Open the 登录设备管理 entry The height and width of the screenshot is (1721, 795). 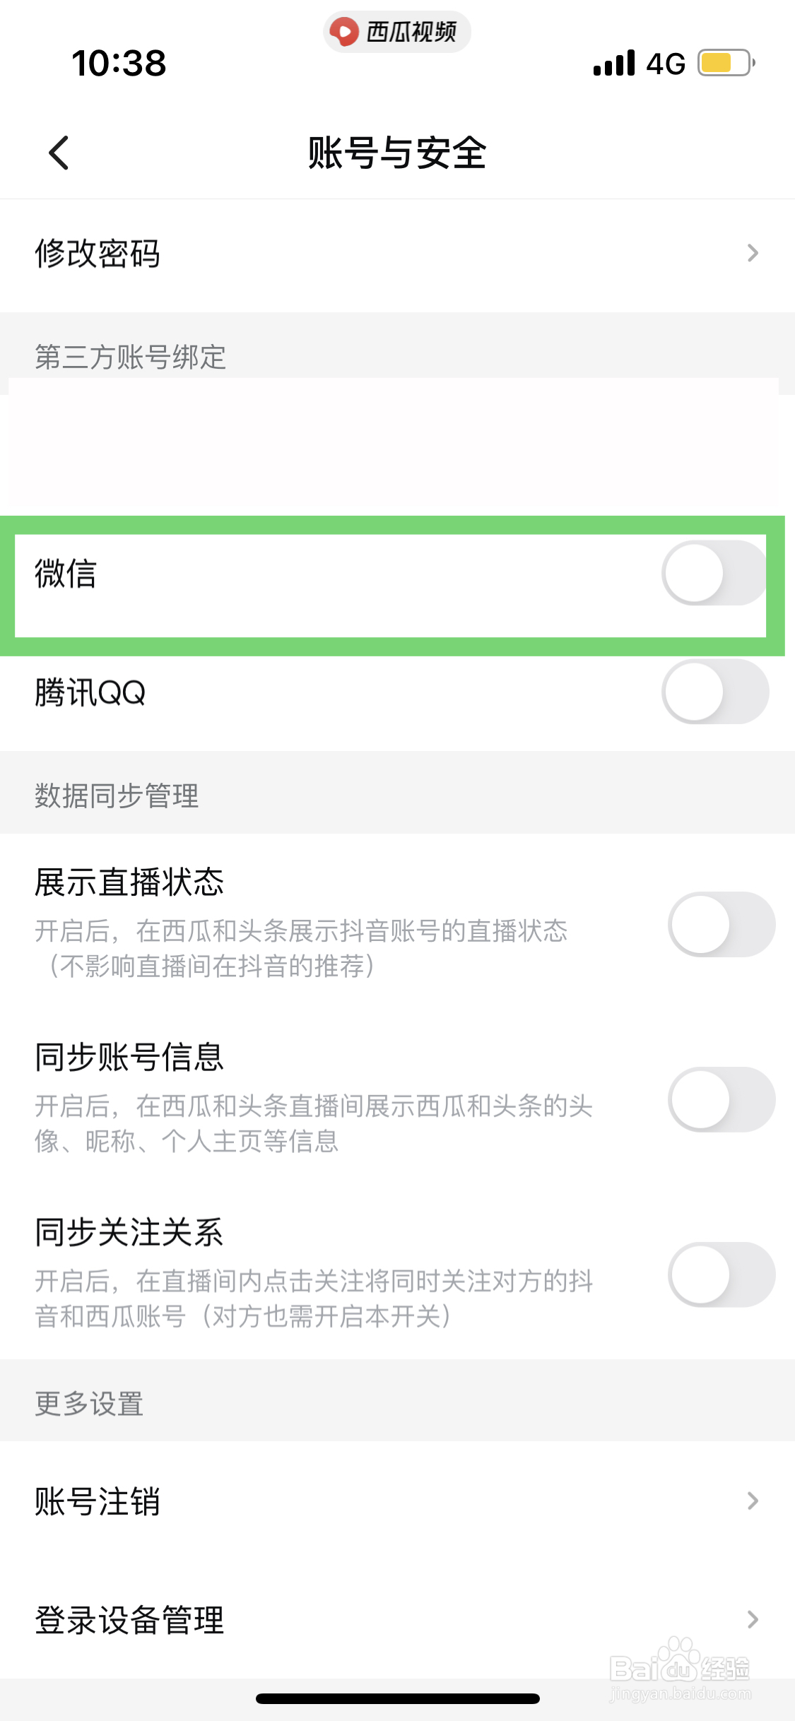tap(353, 1619)
